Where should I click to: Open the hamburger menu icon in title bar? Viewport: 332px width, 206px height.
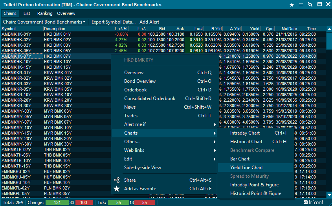(301, 5)
